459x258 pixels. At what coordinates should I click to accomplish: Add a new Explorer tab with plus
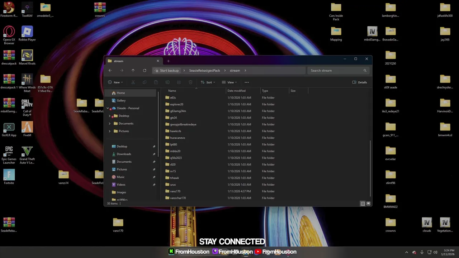[168, 61]
